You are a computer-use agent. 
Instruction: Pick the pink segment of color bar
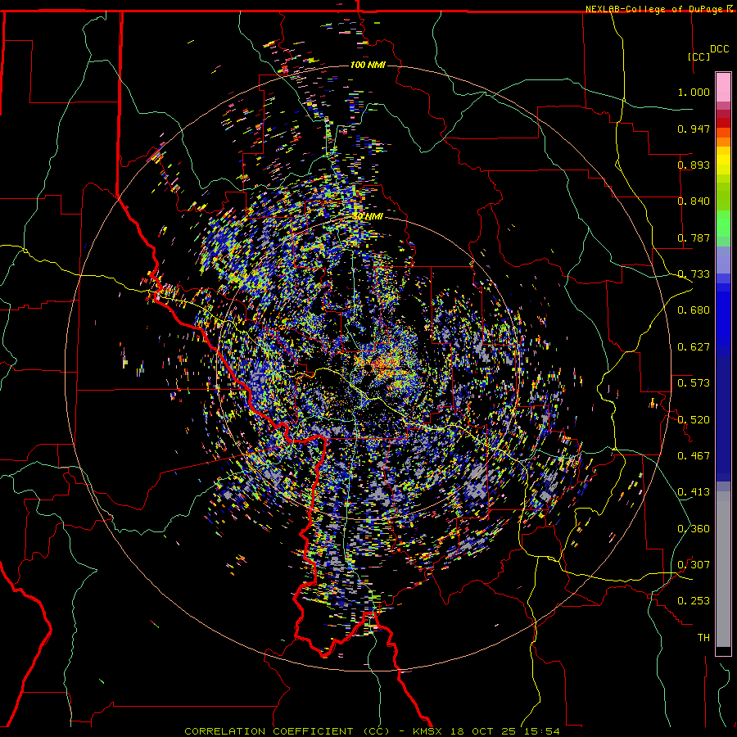coord(723,88)
